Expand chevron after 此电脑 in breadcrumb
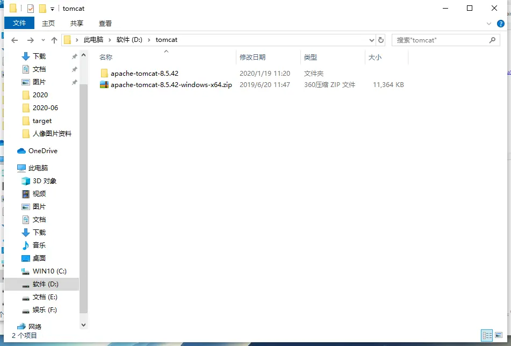The height and width of the screenshot is (346, 511). tap(110, 40)
